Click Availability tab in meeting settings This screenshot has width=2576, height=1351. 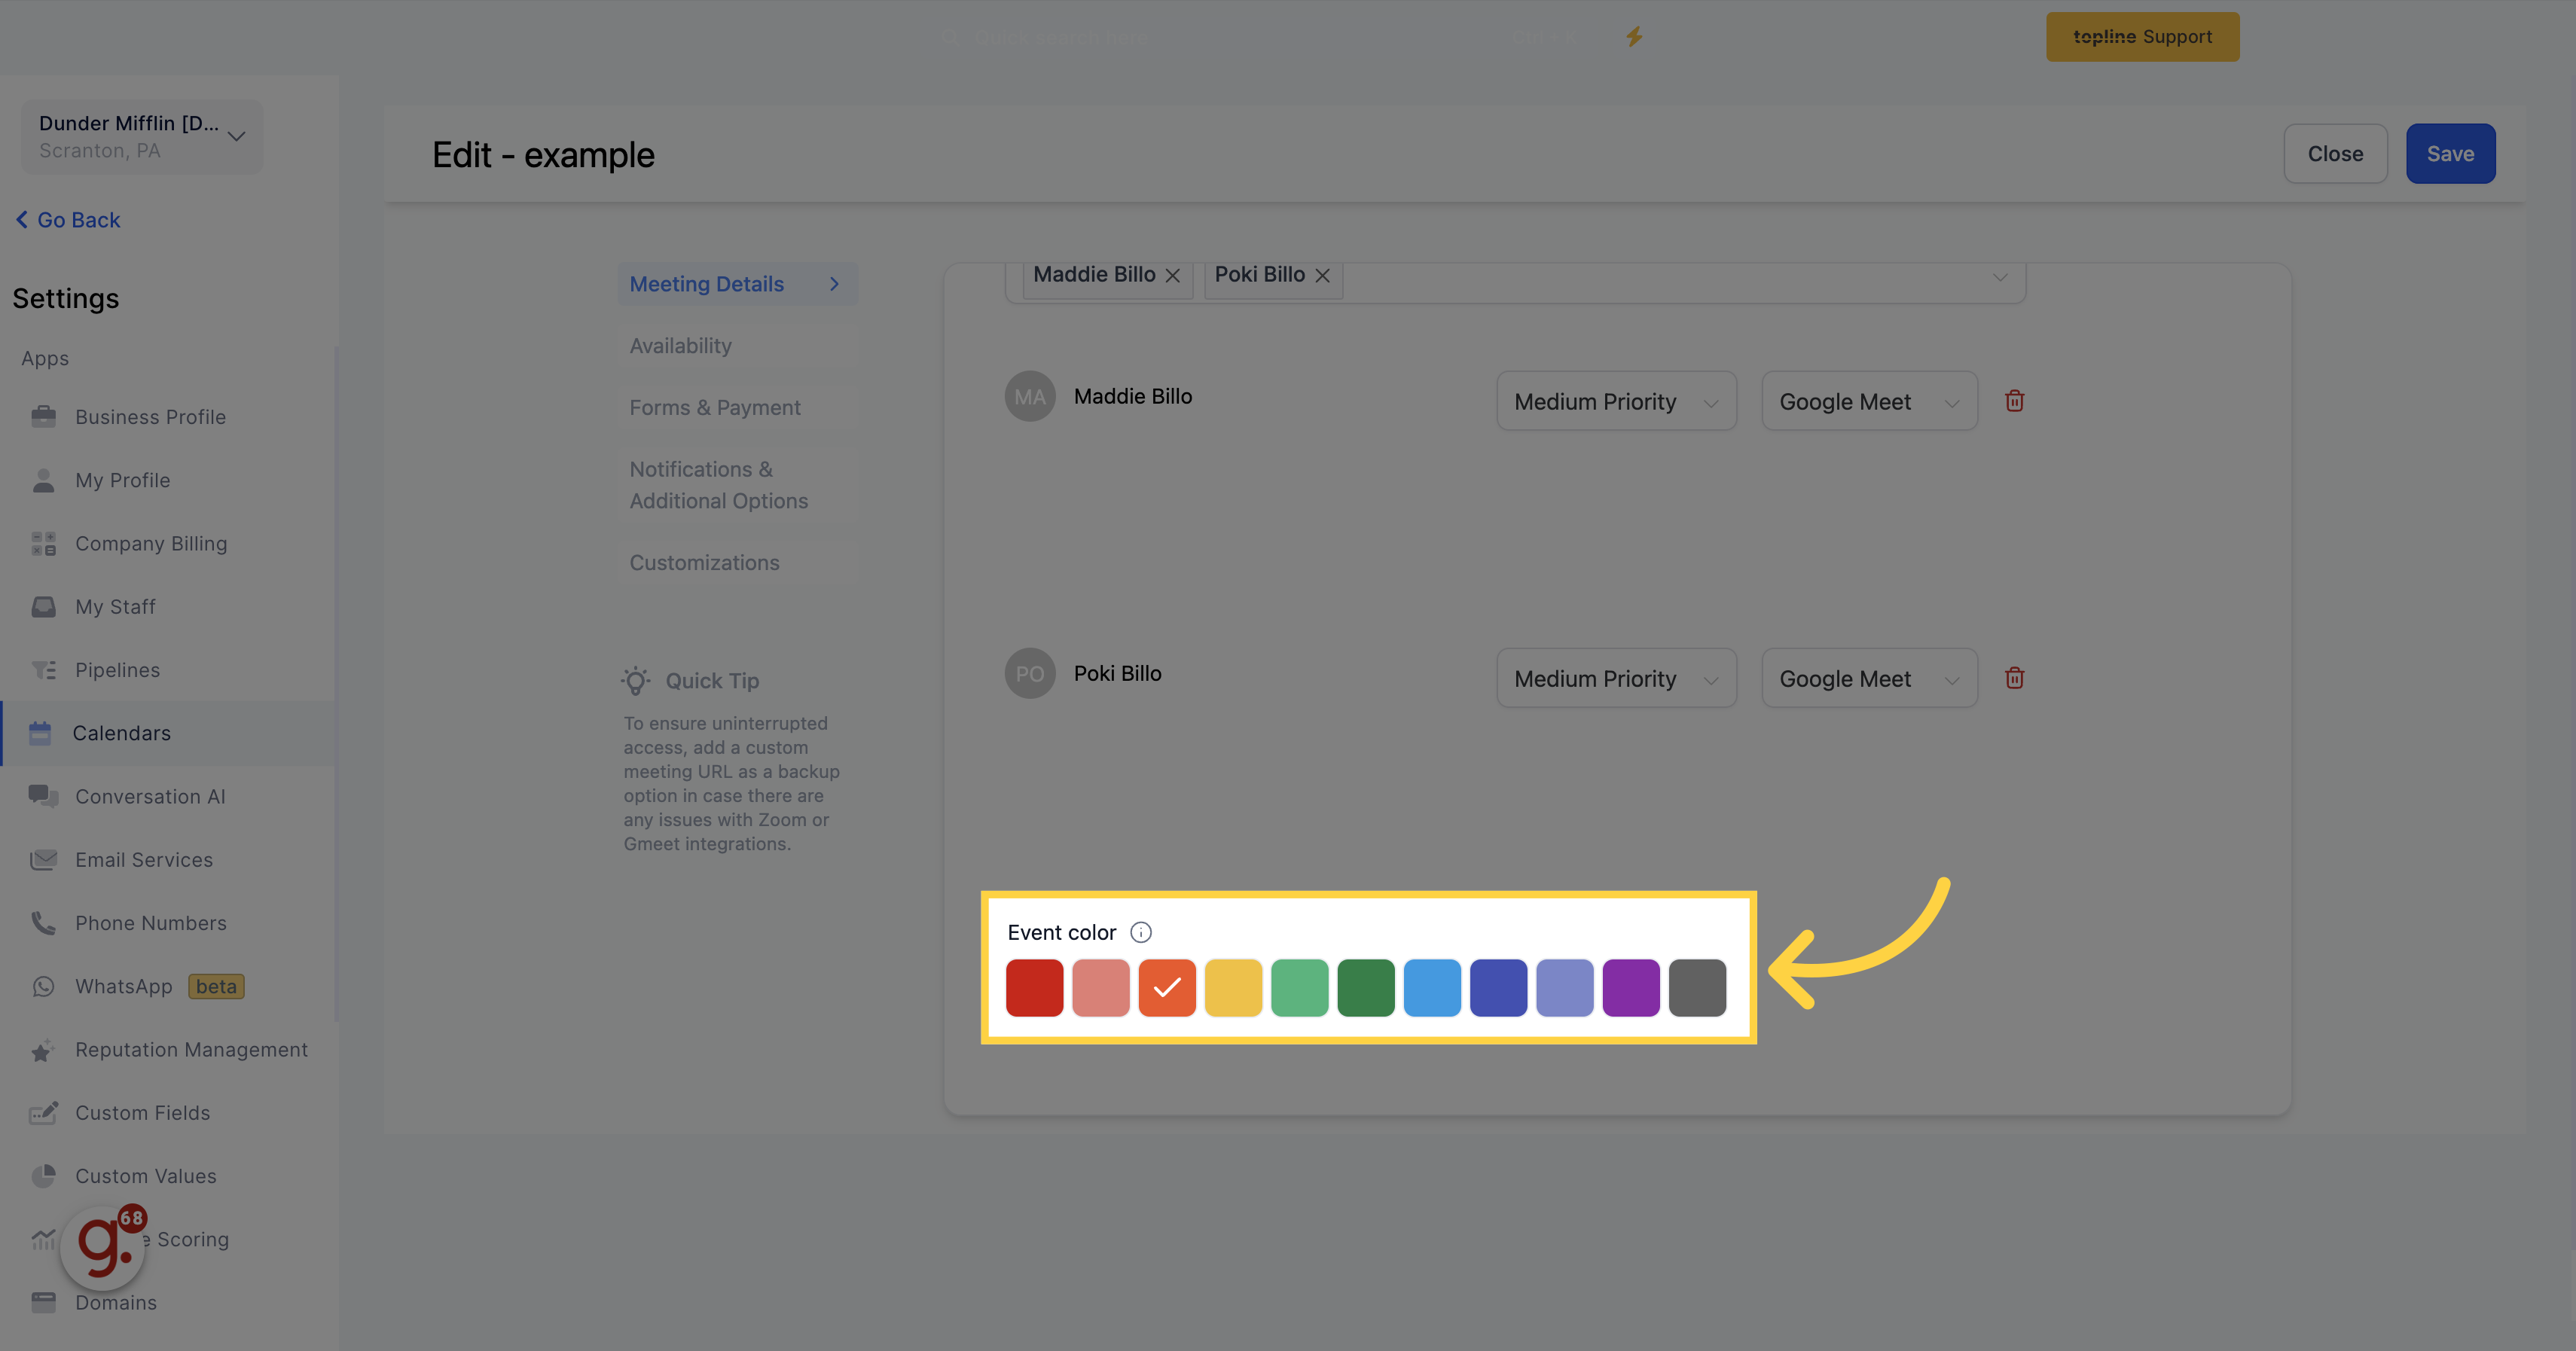[x=679, y=346]
